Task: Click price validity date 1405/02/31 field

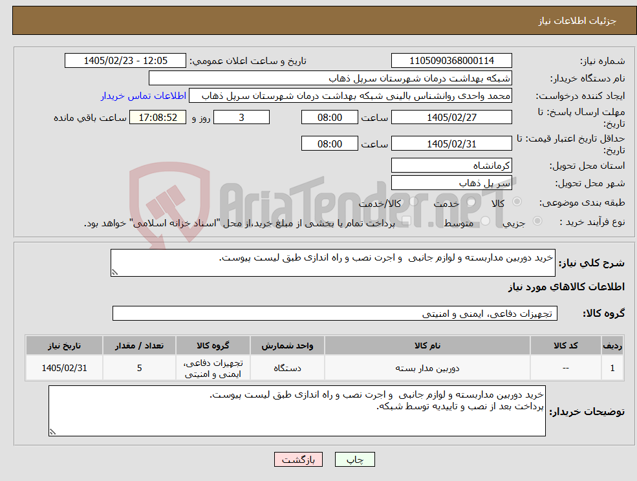Action: coord(451,144)
